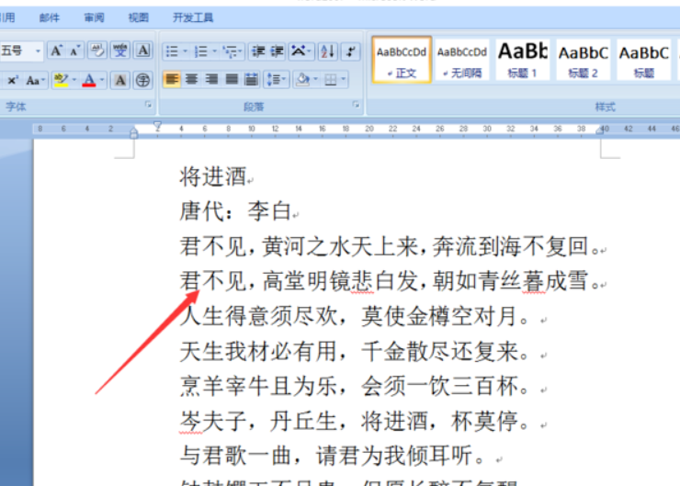Apply the 标题 1 style

(x=523, y=60)
